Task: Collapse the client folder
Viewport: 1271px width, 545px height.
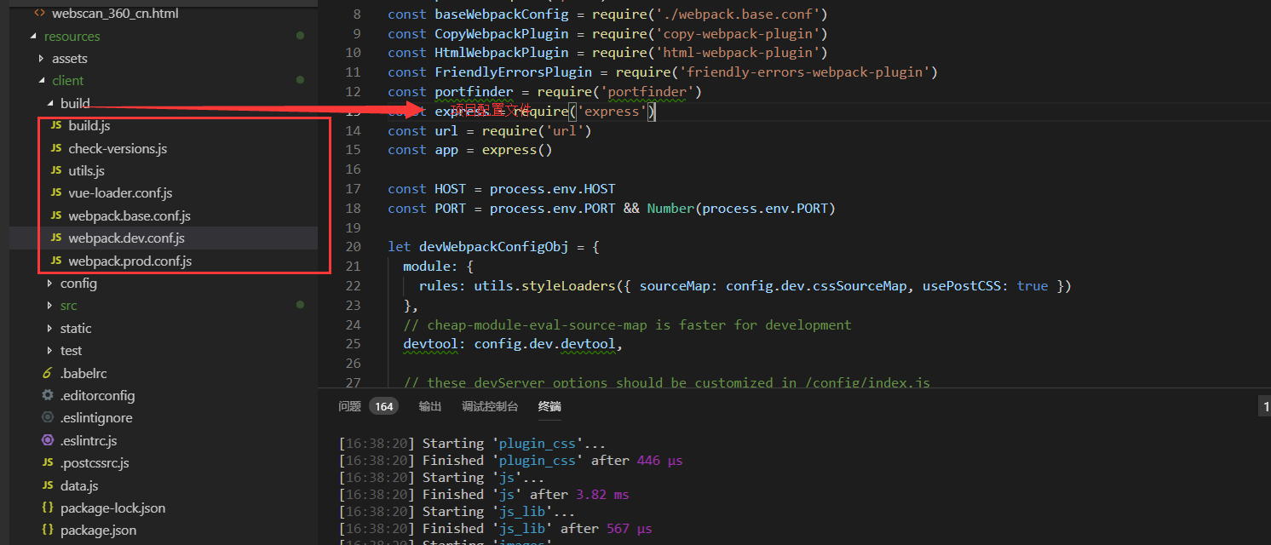Action: [42, 81]
